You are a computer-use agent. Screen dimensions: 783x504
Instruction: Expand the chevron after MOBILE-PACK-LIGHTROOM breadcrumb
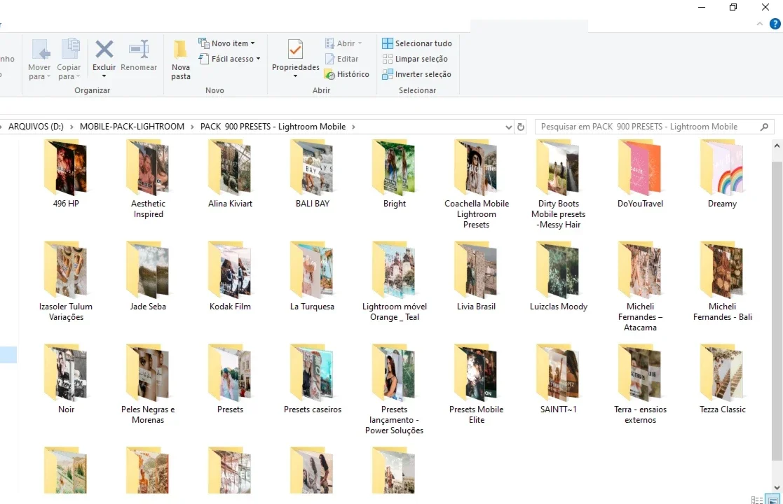click(192, 127)
